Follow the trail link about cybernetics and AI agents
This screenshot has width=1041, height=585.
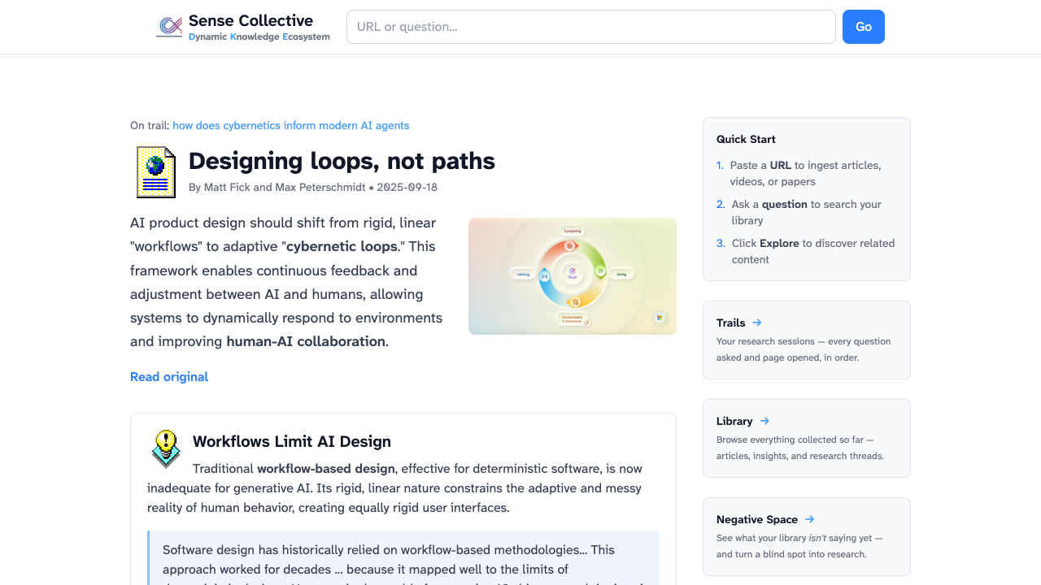point(291,126)
